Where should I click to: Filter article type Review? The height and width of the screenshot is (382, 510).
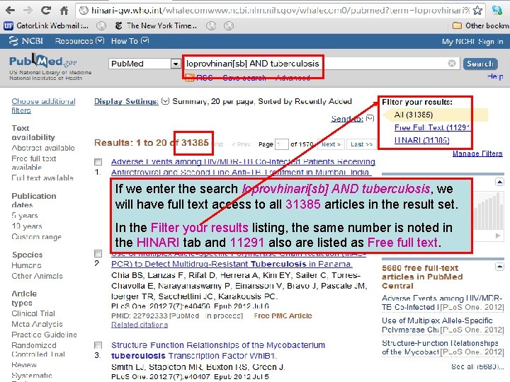click(x=24, y=364)
